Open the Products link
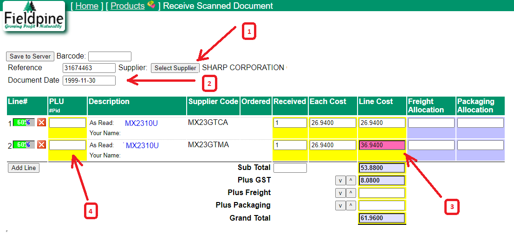 pos(128,6)
